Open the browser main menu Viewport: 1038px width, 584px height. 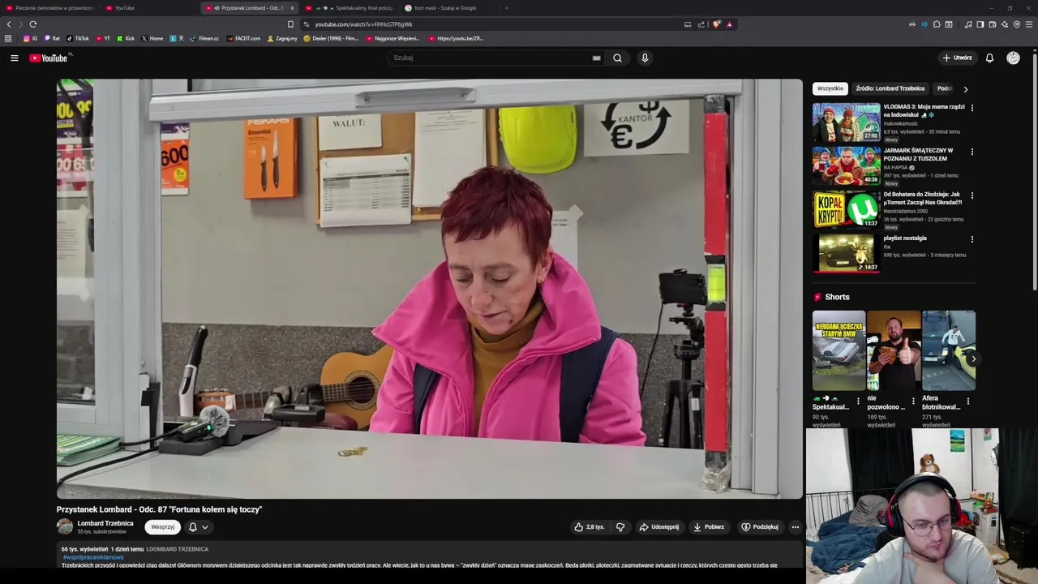[1030, 24]
